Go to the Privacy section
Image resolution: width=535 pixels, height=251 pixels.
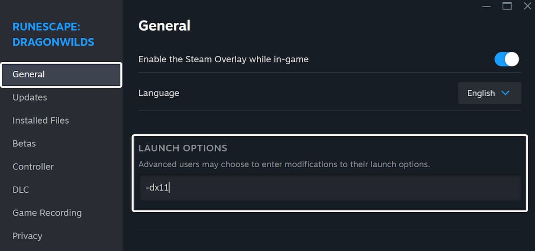[x=27, y=236]
